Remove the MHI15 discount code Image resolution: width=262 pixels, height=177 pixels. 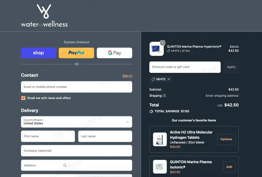[x=169, y=79]
